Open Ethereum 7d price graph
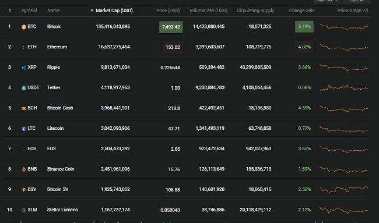This screenshot has width=379, height=223. tap(343, 47)
